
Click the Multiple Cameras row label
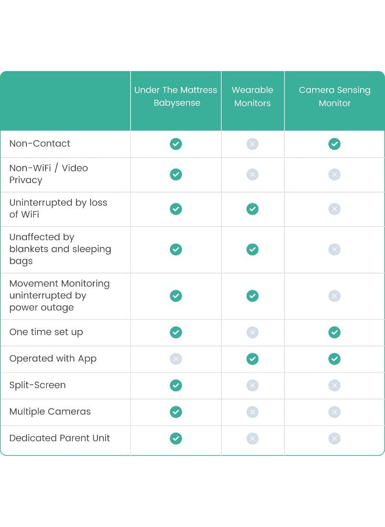coord(50,412)
